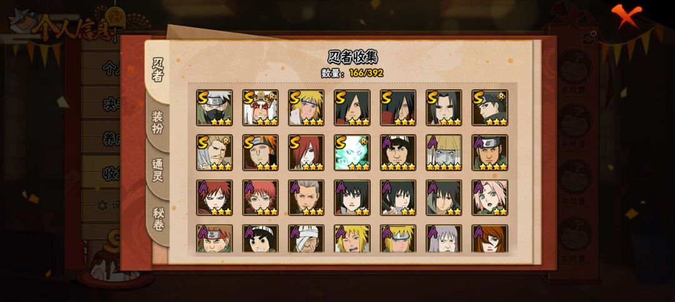Switch to the 装扮 tab

pyautogui.click(x=157, y=122)
